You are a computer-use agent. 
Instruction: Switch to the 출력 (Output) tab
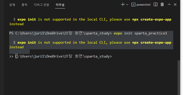click(x=24, y=5)
